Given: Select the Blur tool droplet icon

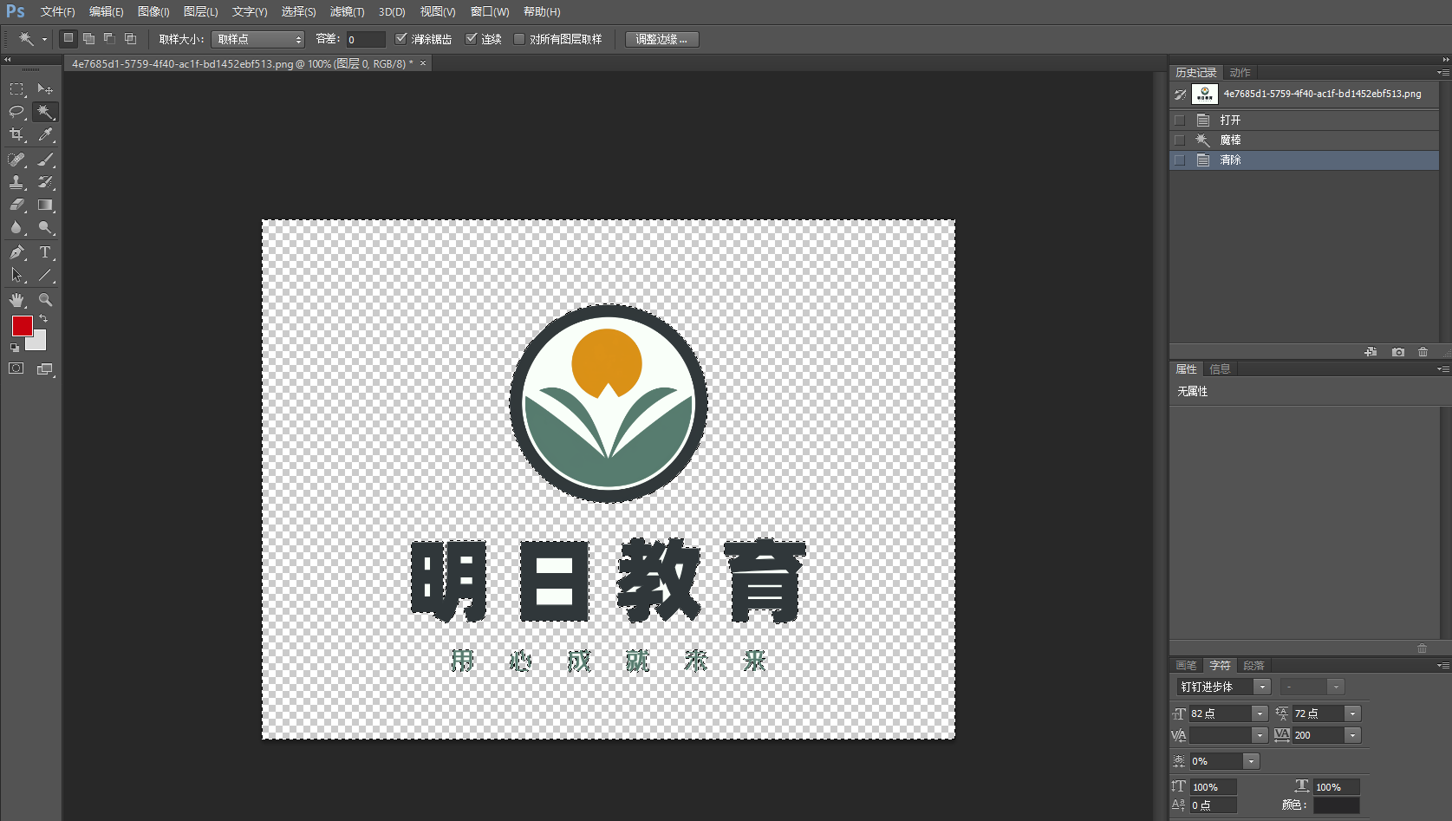Looking at the screenshot, I should coord(16,228).
